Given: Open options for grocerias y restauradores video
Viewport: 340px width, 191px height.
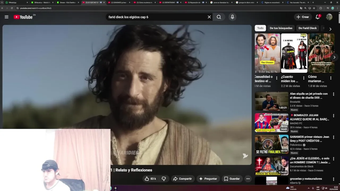Looking at the screenshot, I should click(x=333, y=179).
